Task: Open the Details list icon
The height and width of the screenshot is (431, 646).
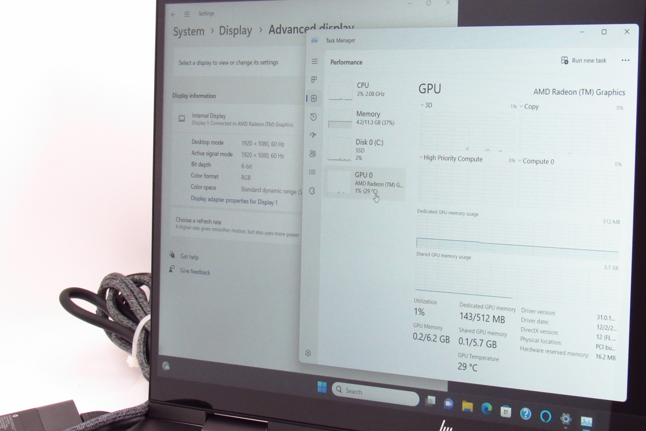Action: click(312, 172)
